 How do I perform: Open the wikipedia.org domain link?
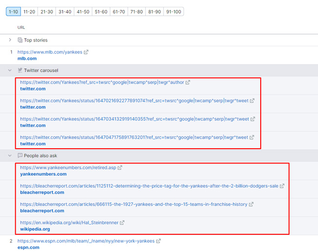35,229
